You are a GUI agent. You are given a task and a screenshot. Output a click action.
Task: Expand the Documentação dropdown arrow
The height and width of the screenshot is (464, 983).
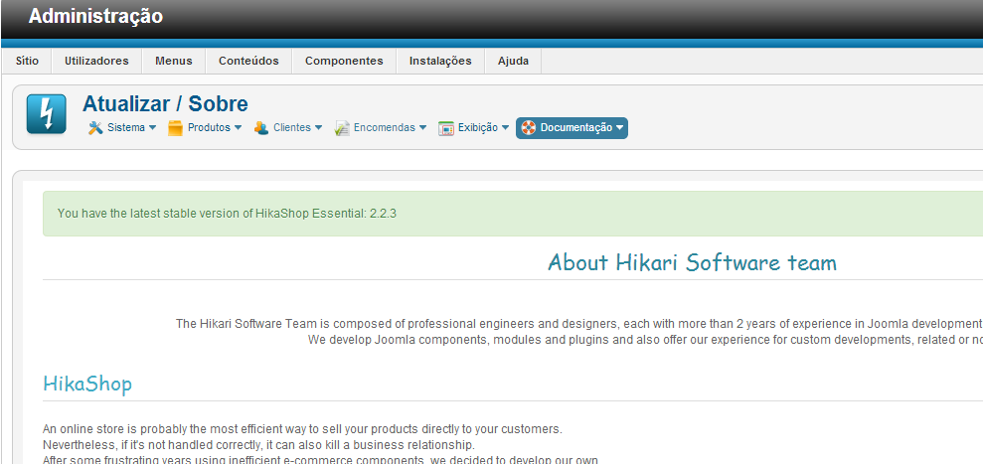pos(620,128)
